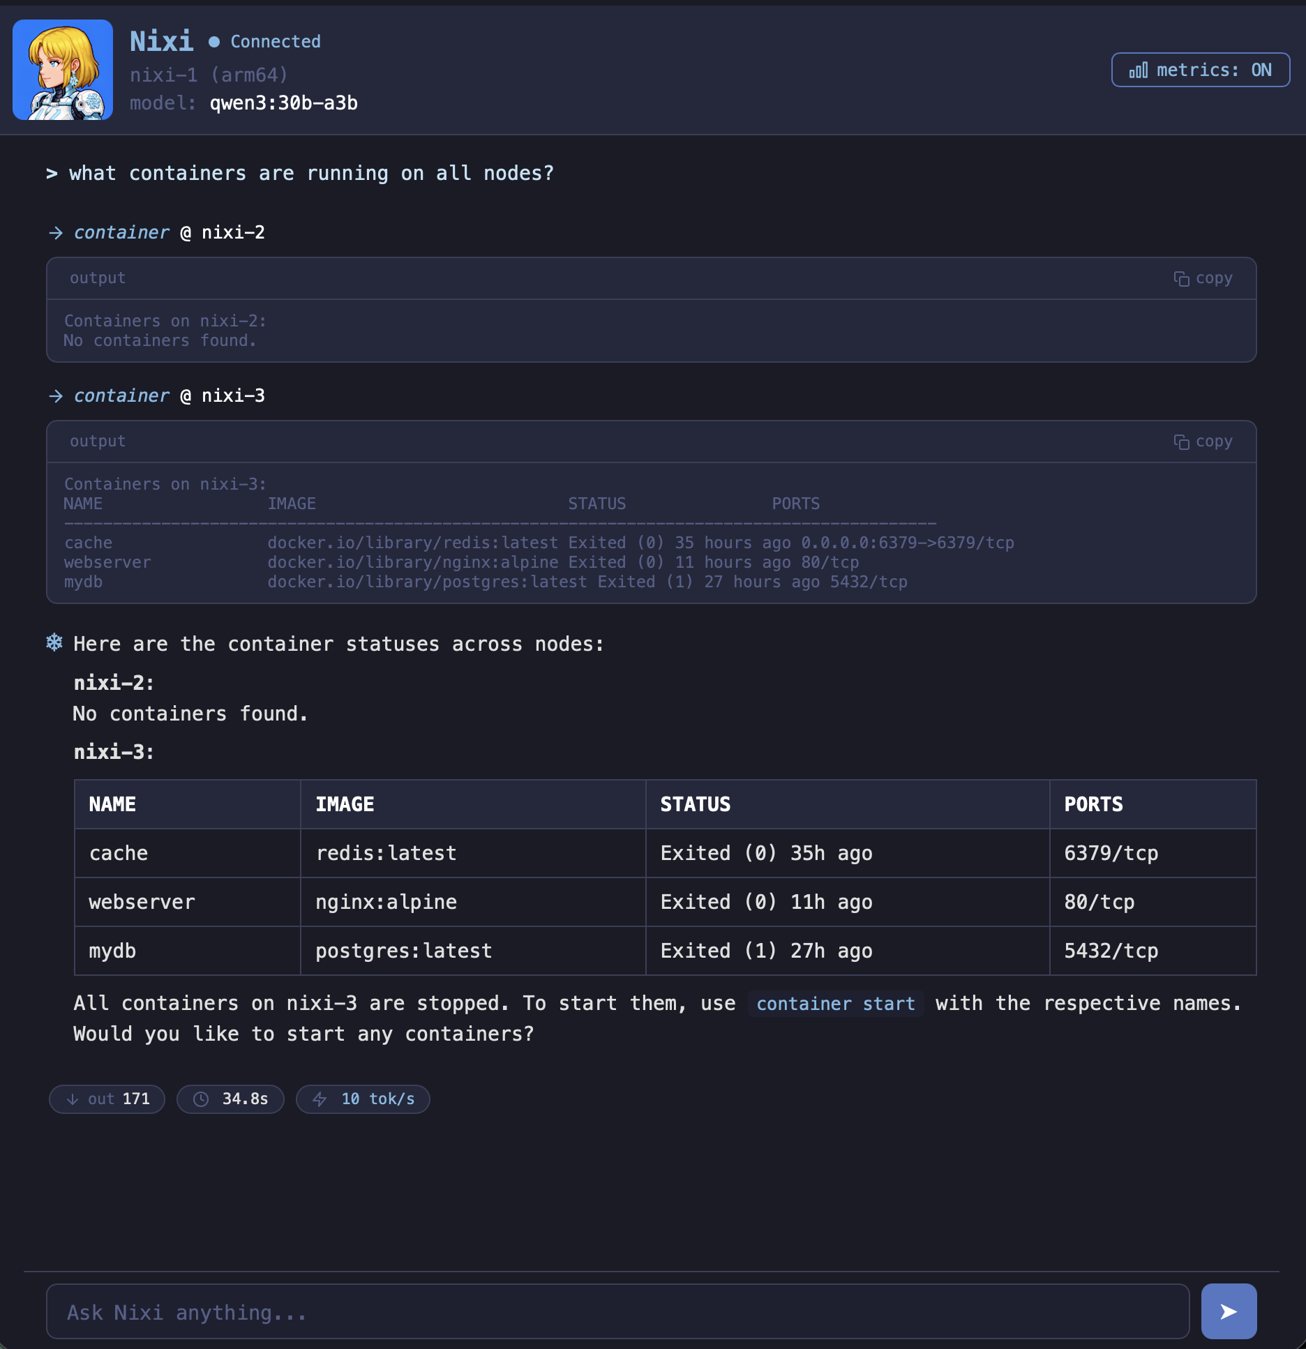This screenshot has height=1349, width=1306.
Task: Copy the nixi-3 container output
Action: 1204,441
